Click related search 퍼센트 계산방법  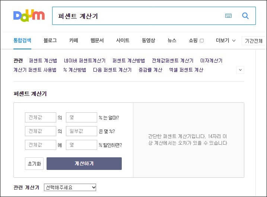point(129,60)
